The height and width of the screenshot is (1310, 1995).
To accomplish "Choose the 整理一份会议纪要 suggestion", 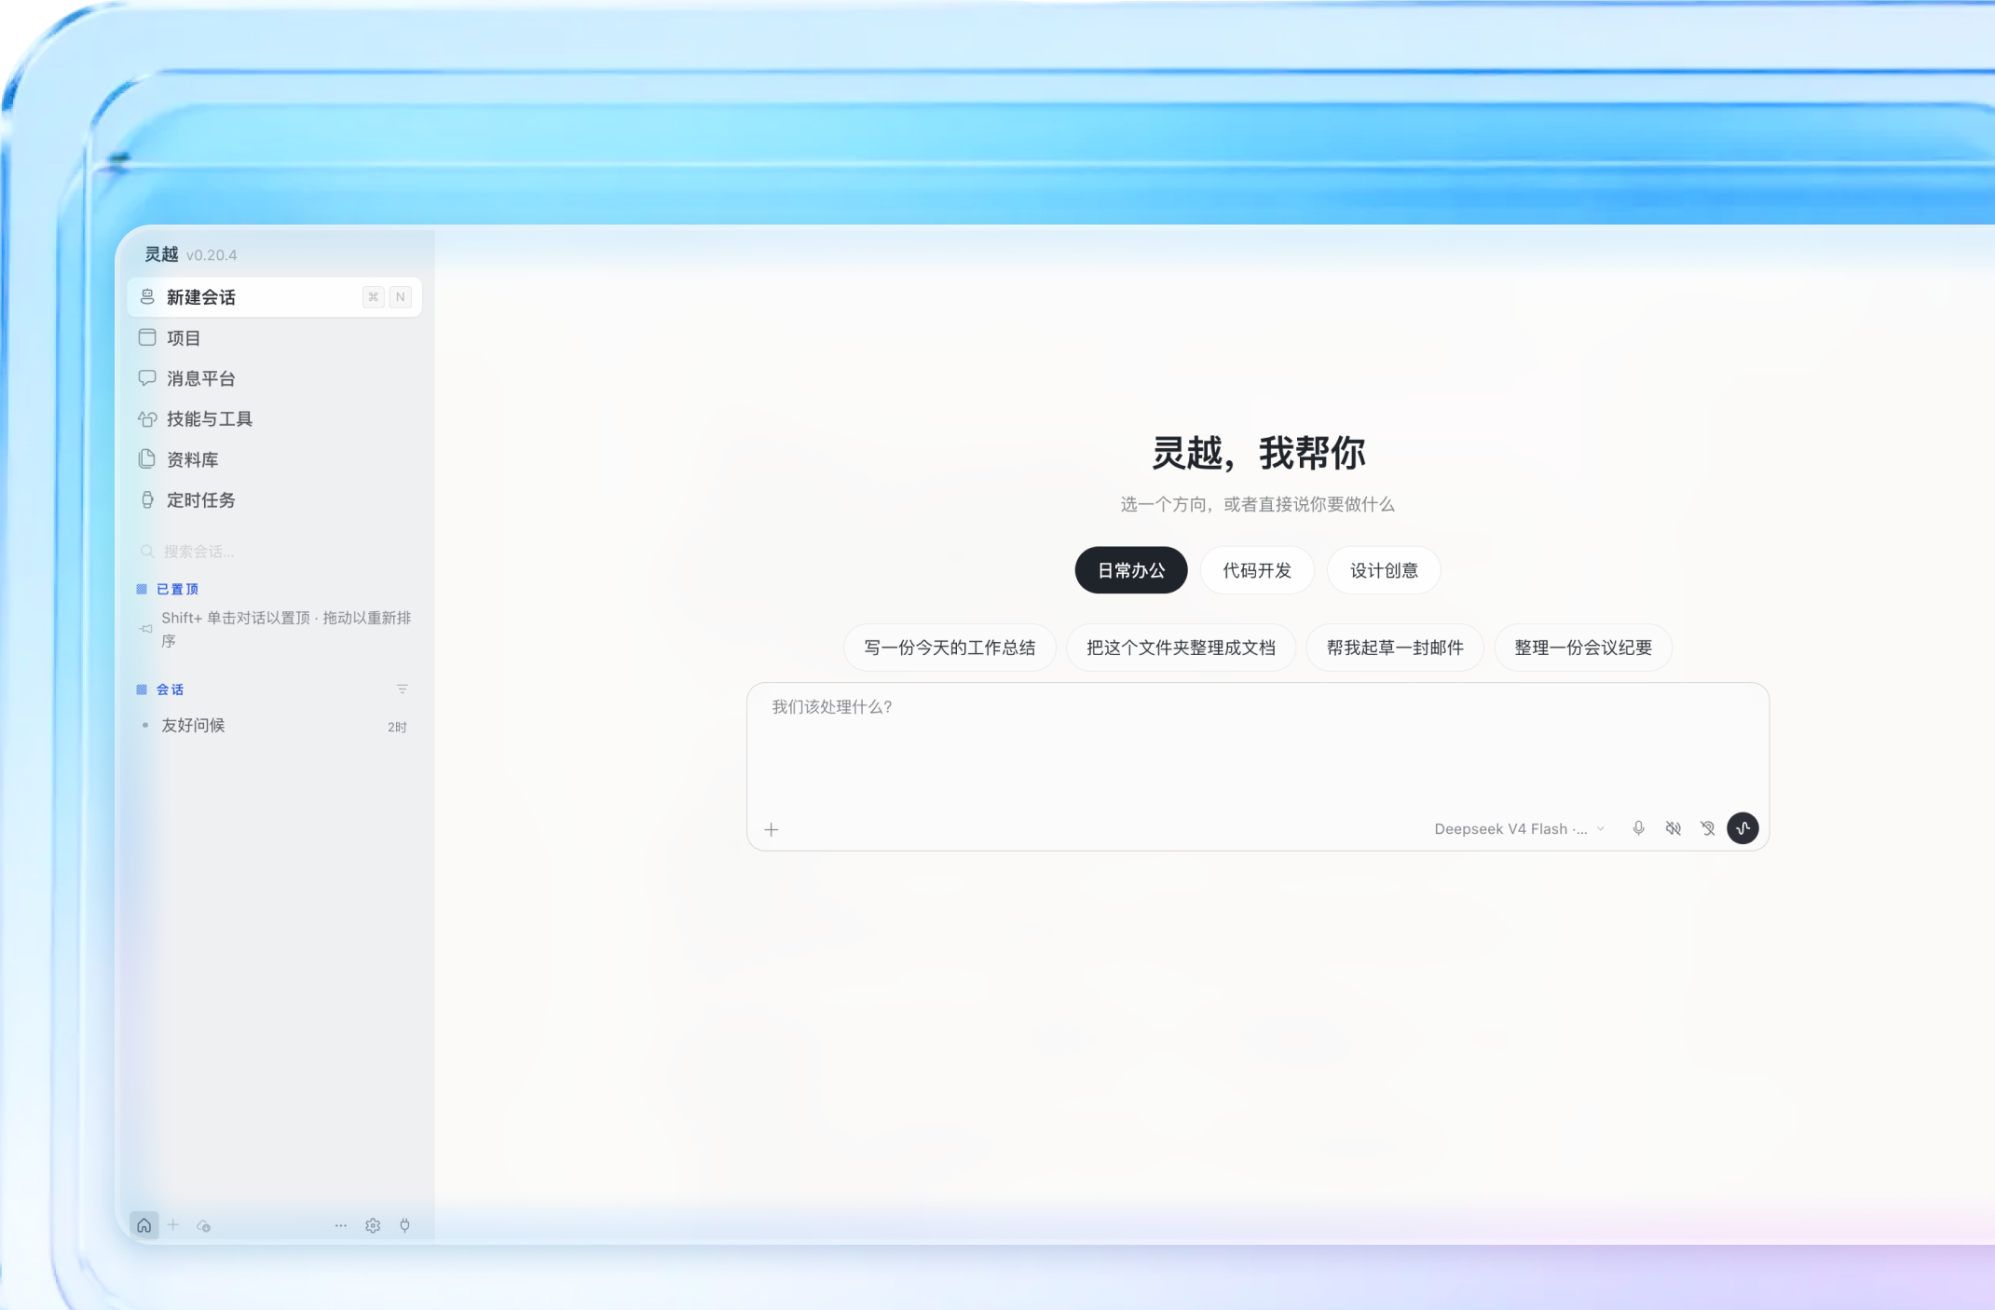I will [1583, 648].
